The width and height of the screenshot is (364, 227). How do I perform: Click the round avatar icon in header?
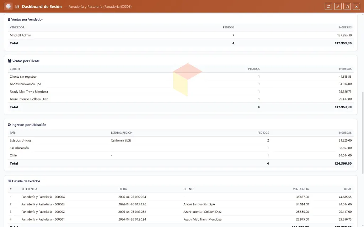[x=9, y=6]
